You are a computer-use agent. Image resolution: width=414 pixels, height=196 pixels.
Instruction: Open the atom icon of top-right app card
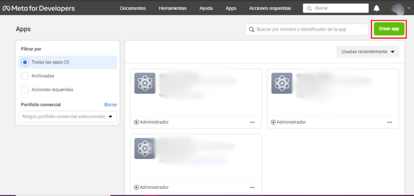pos(282,83)
